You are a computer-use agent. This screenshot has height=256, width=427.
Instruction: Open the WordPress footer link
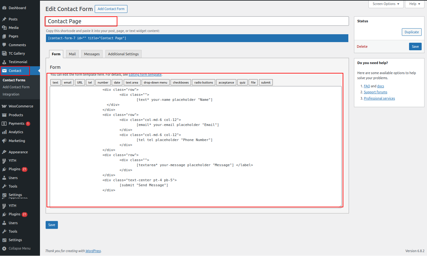(x=93, y=251)
